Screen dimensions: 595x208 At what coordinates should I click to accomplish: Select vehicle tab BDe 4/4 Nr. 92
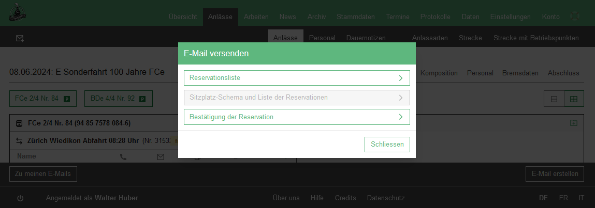[119, 99]
